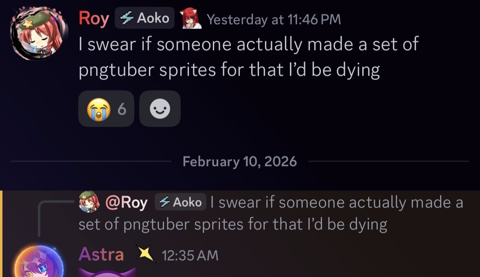Click the 12:35 AM timestamp
This screenshot has height=277, width=480.
coord(190,255)
